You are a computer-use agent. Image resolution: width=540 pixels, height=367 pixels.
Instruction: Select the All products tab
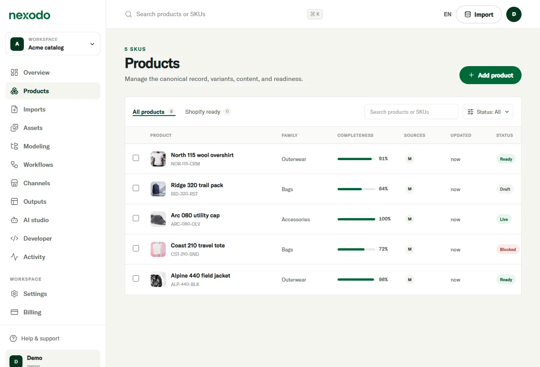[x=154, y=112]
